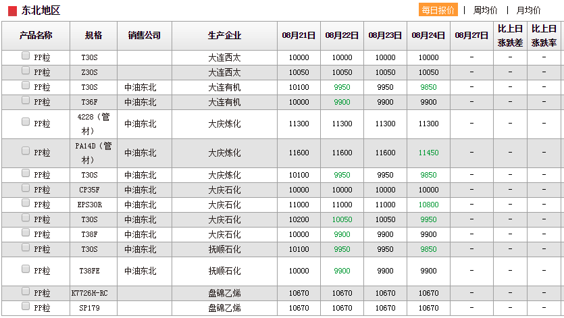Click spec cell EPS30R
The height and width of the screenshot is (318, 564).
tap(90, 205)
